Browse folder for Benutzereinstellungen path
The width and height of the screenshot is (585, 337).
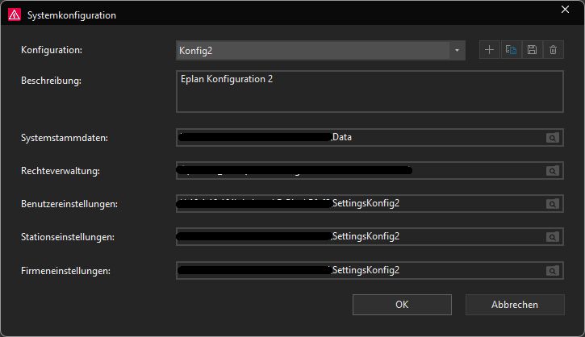pyautogui.click(x=553, y=204)
